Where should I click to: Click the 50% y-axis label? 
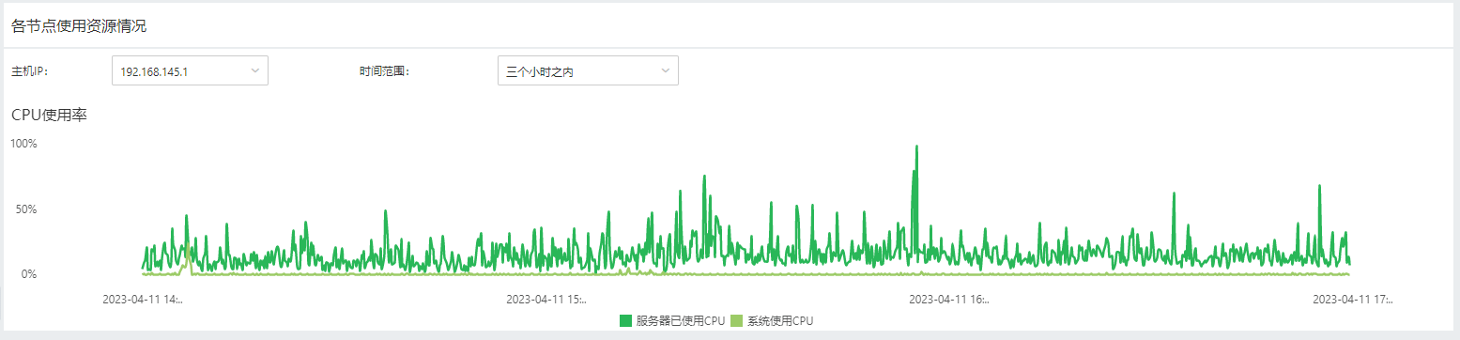25,209
